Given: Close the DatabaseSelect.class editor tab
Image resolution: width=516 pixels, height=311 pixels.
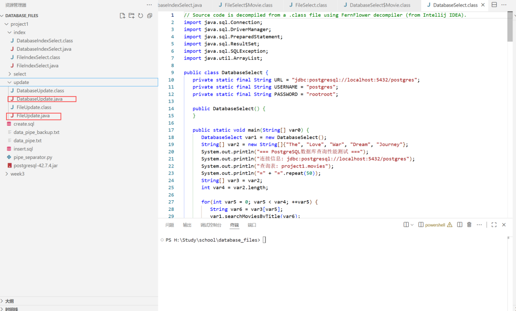Looking at the screenshot, I should pos(483,5).
